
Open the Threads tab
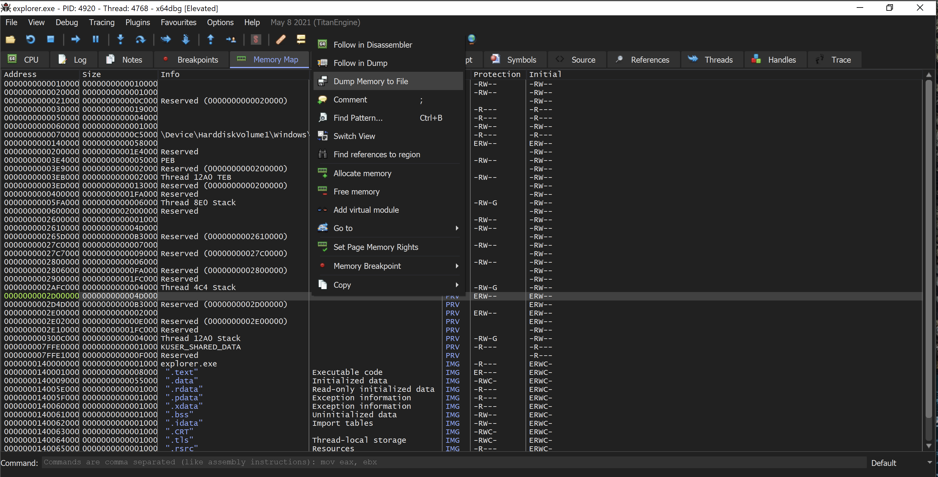tap(712, 60)
